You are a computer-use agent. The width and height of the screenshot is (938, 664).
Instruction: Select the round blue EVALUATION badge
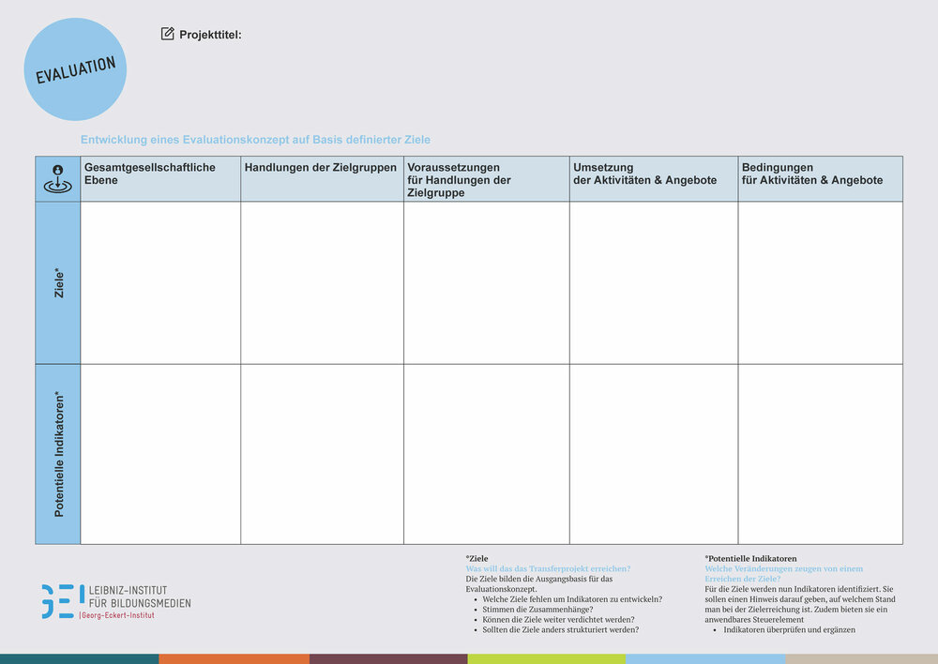(x=75, y=69)
